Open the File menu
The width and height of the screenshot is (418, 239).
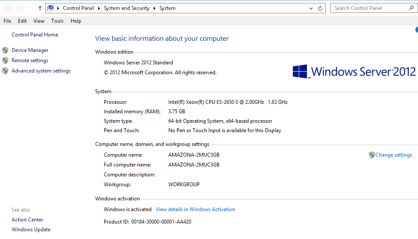pos(7,21)
